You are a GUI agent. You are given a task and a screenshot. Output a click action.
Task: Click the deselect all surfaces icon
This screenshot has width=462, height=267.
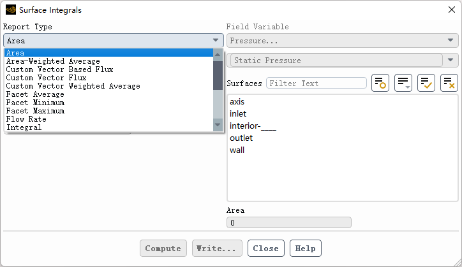coord(449,83)
